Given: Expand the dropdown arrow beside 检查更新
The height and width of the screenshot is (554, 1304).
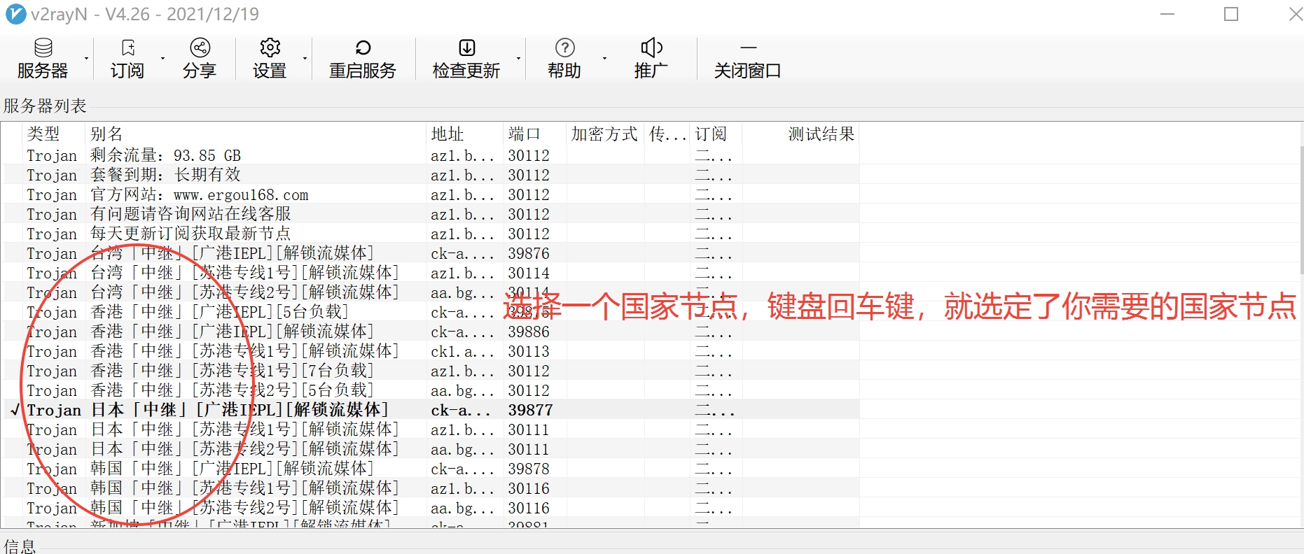Looking at the screenshot, I should tap(518, 59).
